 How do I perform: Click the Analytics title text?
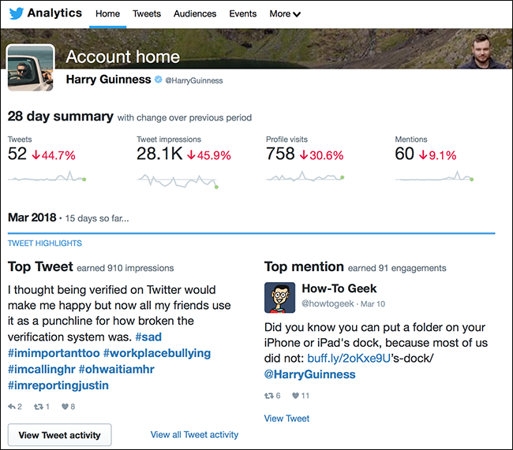[54, 13]
